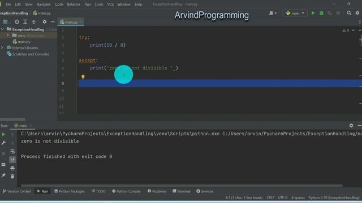Open Services tool window
Viewport: 362px width, 203px height.
(x=205, y=191)
